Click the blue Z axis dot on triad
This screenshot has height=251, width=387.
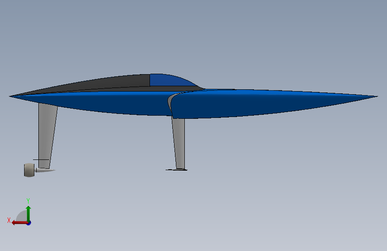point(29,223)
